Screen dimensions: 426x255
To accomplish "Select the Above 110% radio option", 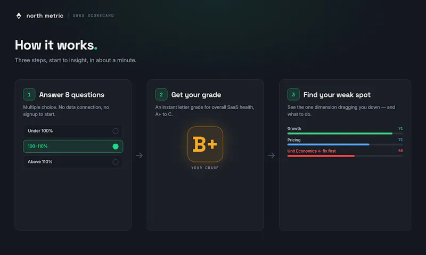I will [x=73, y=162].
